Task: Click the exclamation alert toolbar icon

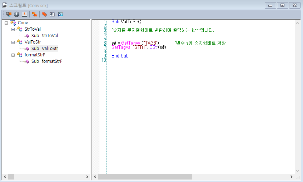Action: click(17, 14)
